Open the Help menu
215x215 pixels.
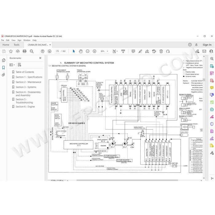(x=34, y=40)
